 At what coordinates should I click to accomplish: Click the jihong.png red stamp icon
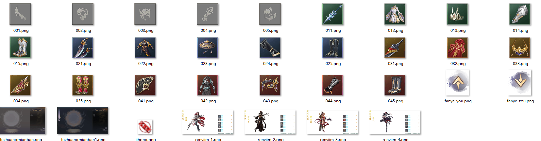pyautogui.click(x=145, y=127)
